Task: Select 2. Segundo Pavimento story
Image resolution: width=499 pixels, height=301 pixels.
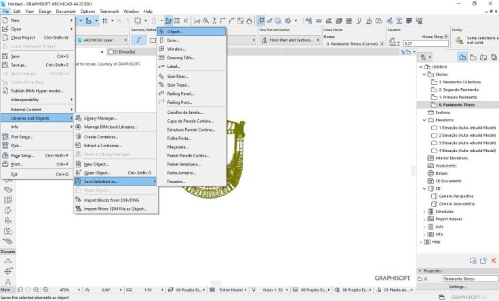Action: click(458, 89)
